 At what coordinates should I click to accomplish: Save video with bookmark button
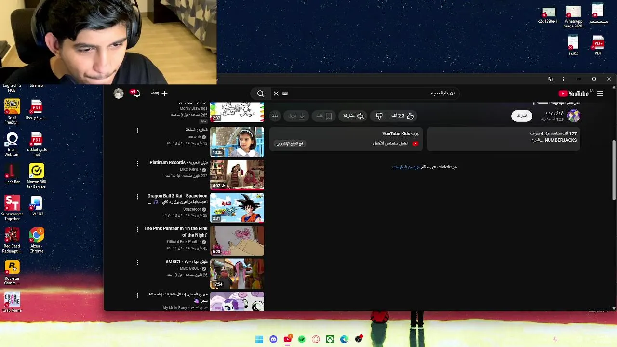[324, 116]
